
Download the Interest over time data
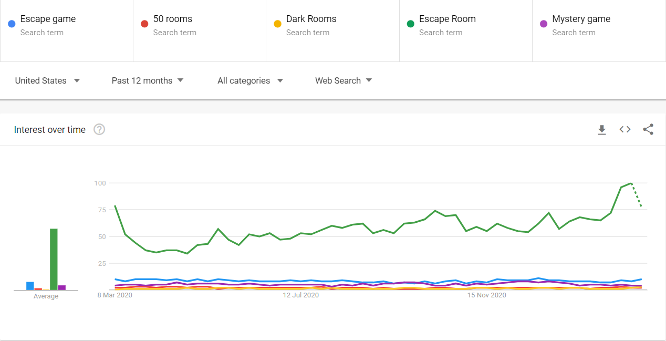pyautogui.click(x=602, y=130)
